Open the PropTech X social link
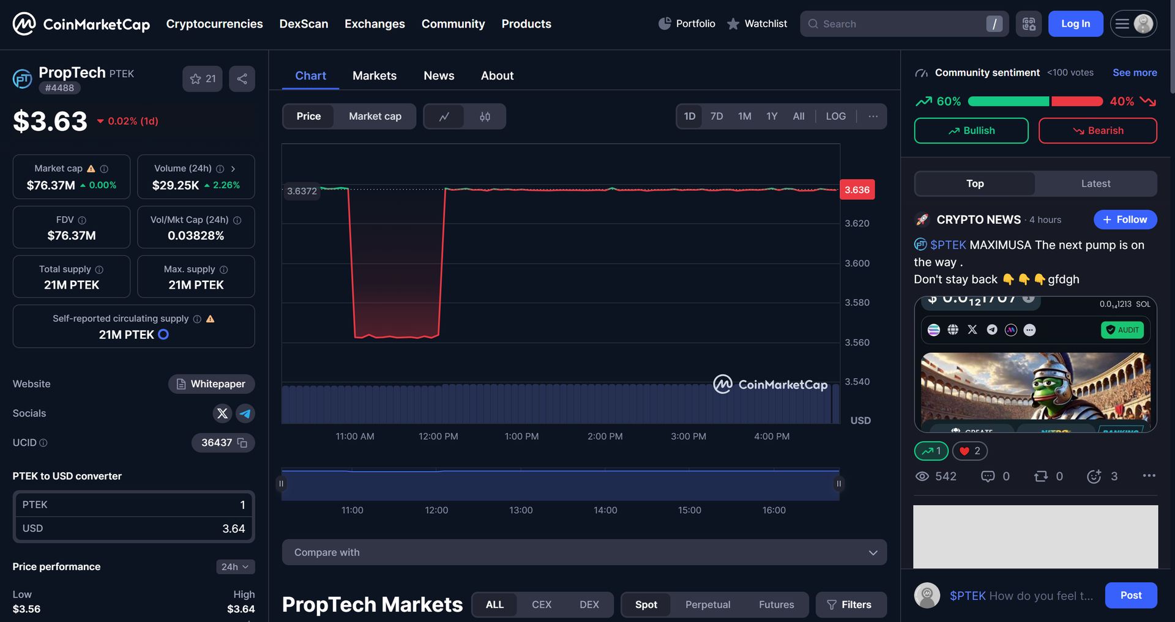 pyautogui.click(x=222, y=413)
